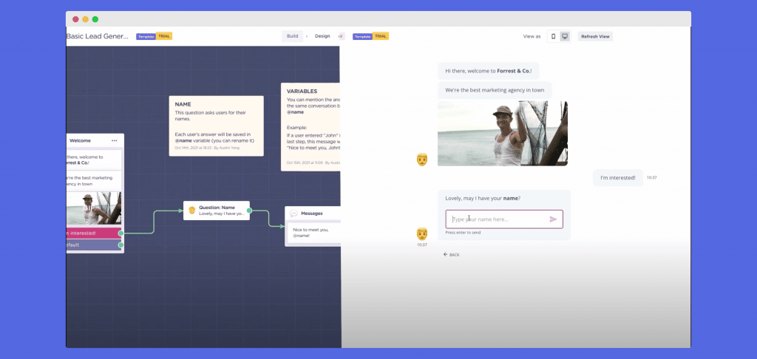Click the Default output connector dot
The image size is (757, 359).
120,245
